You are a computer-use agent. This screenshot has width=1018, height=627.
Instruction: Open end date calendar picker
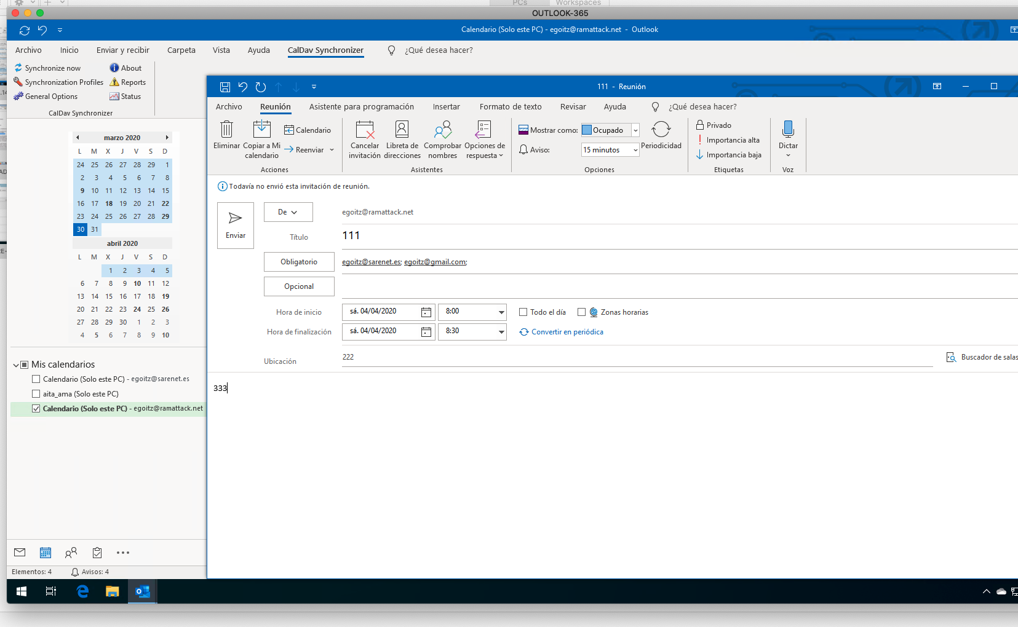[426, 331]
